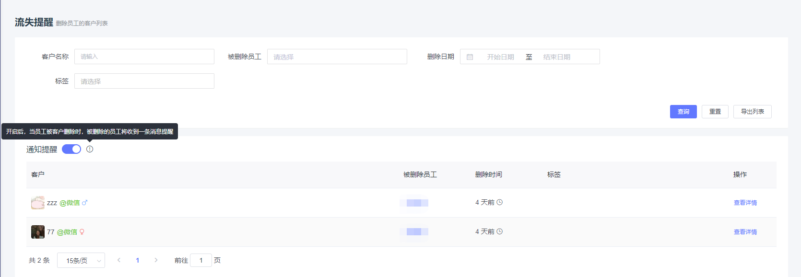Click the clock icon in 77 row
This screenshot has width=801, height=277.
click(499, 231)
